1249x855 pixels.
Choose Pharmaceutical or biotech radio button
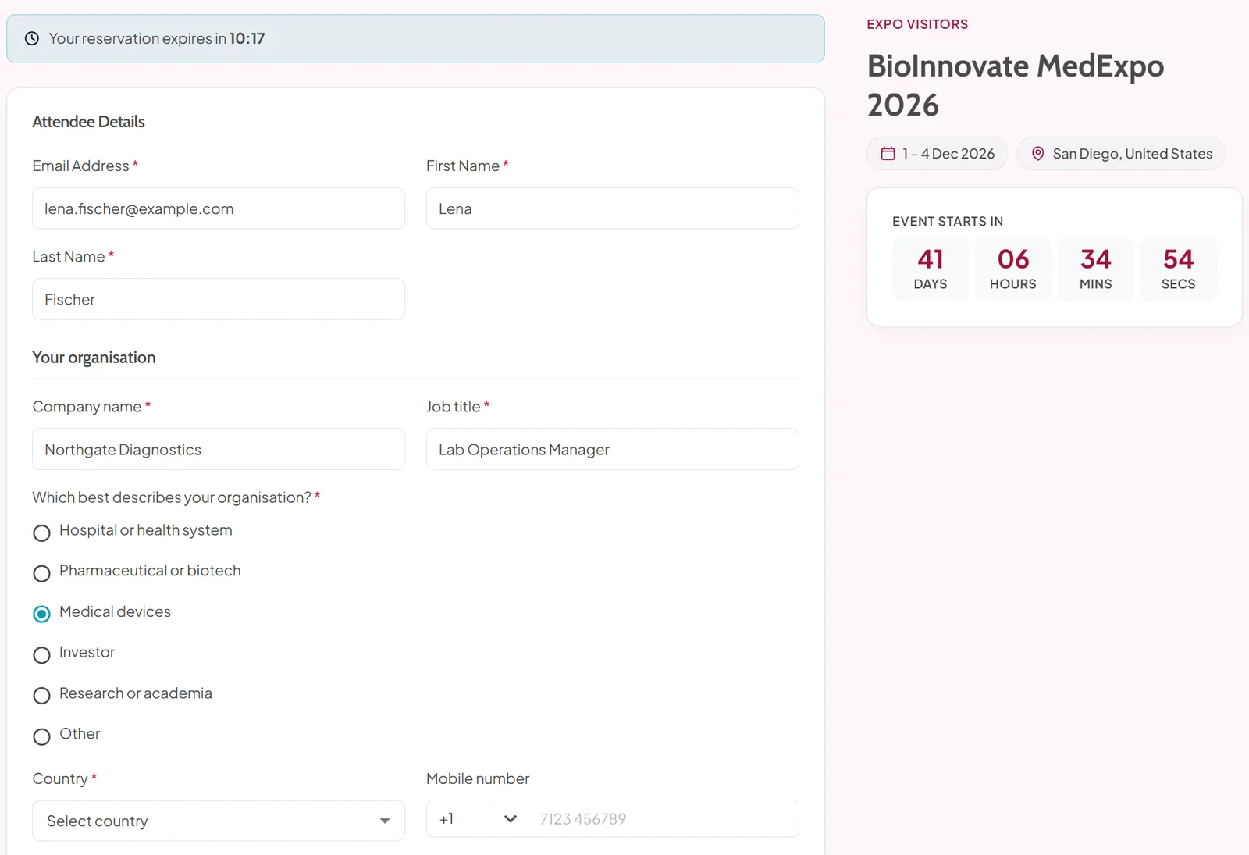[42, 573]
